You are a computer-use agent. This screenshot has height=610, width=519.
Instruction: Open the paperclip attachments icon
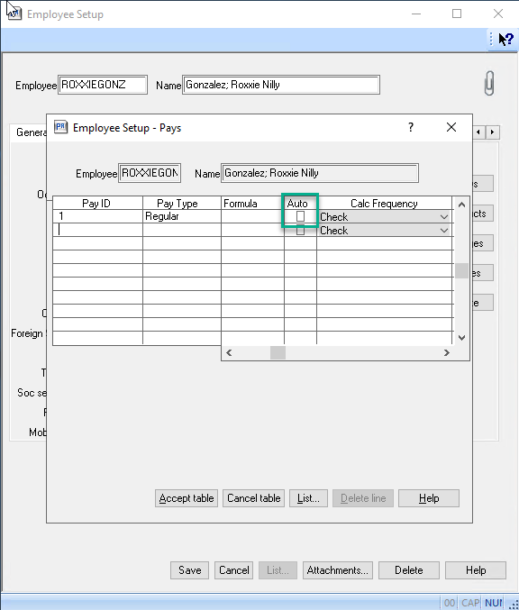tap(489, 83)
